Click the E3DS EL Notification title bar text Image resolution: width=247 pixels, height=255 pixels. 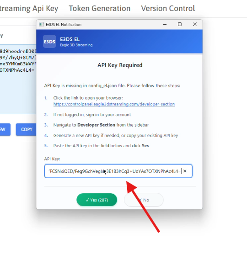pos(64,24)
